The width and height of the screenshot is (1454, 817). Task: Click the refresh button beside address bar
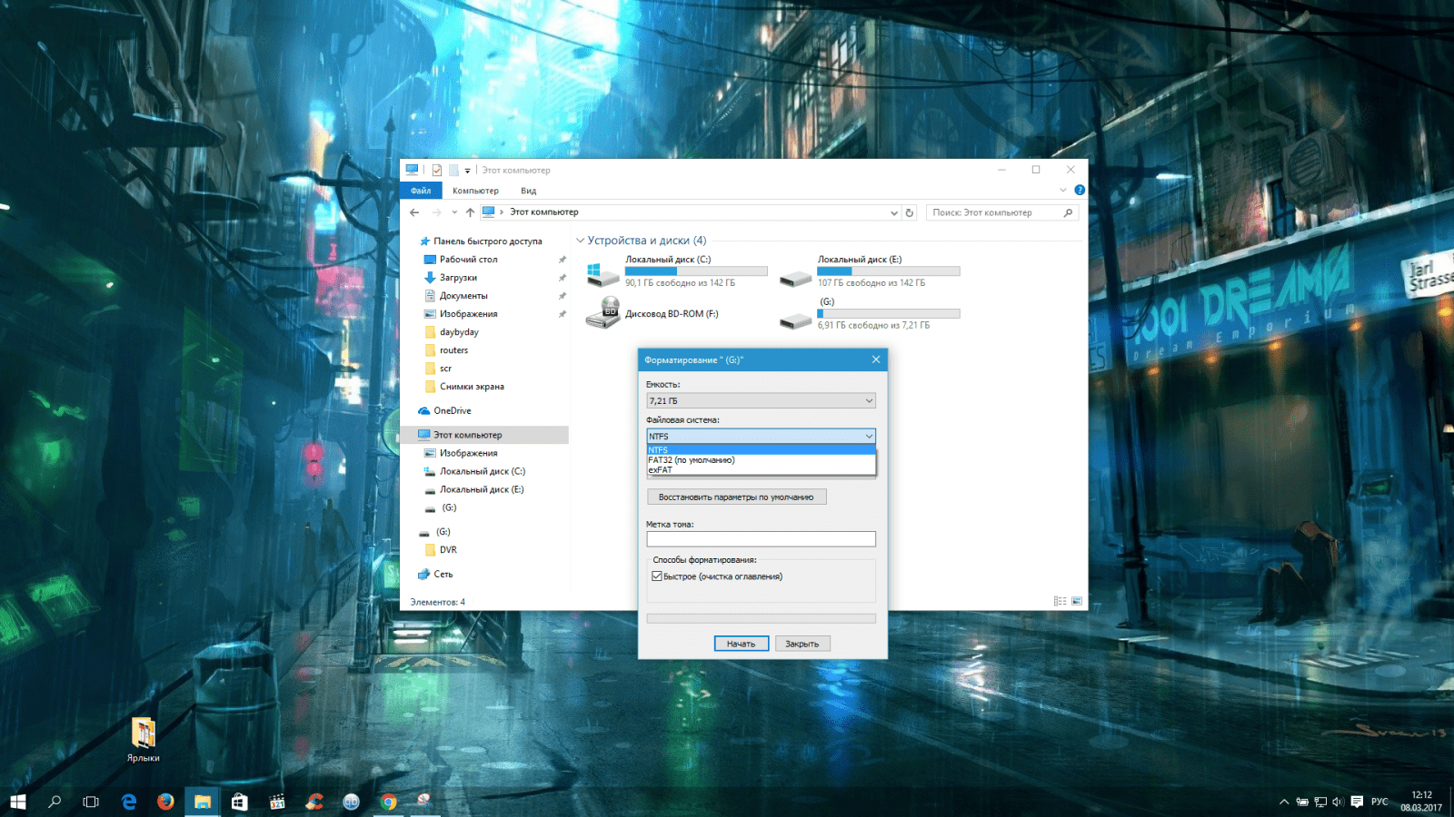909,212
